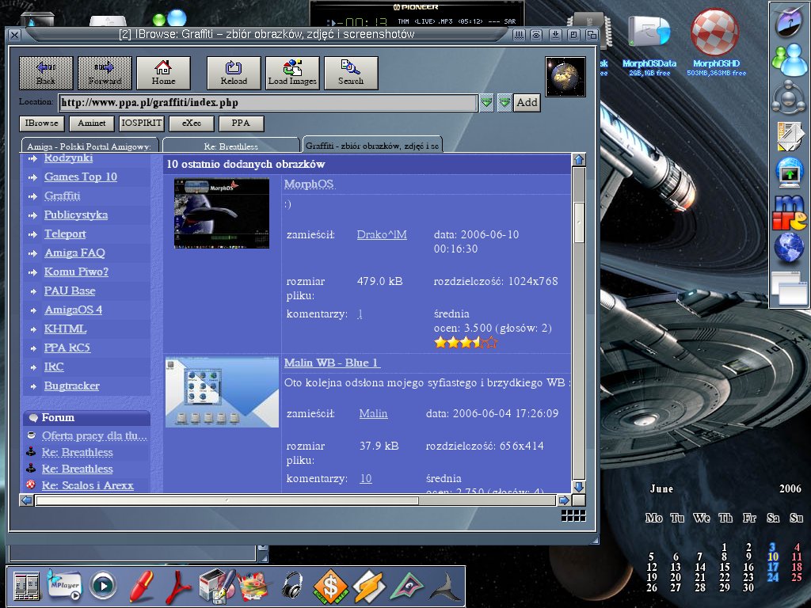Select the Graffiti - zbiór obrazków tab
Viewport: 811px width, 608px height.
372,146
